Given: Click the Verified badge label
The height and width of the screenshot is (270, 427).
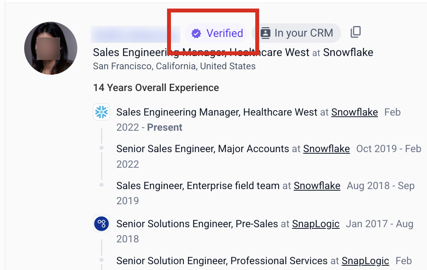Looking at the screenshot, I should [224, 33].
